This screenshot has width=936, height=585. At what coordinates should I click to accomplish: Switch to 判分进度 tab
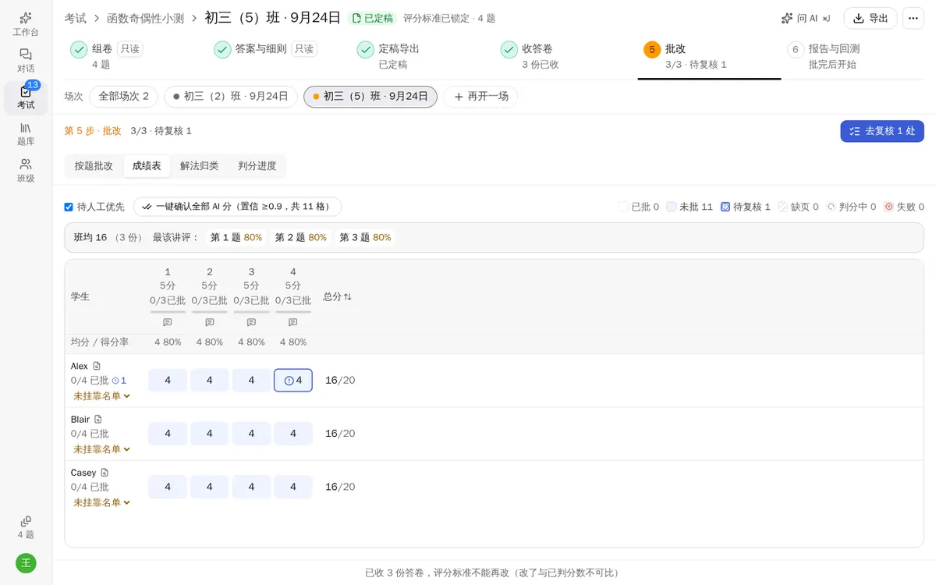pyautogui.click(x=257, y=166)
